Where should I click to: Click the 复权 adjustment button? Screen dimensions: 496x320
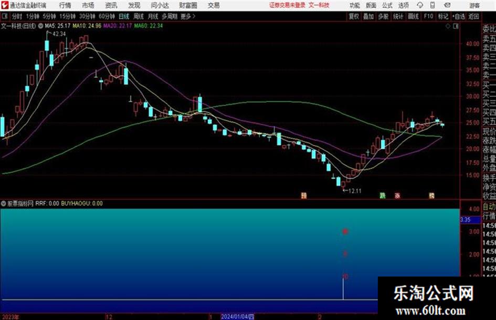354,16
